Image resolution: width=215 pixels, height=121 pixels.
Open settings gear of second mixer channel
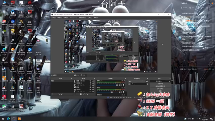click(124, 92)
